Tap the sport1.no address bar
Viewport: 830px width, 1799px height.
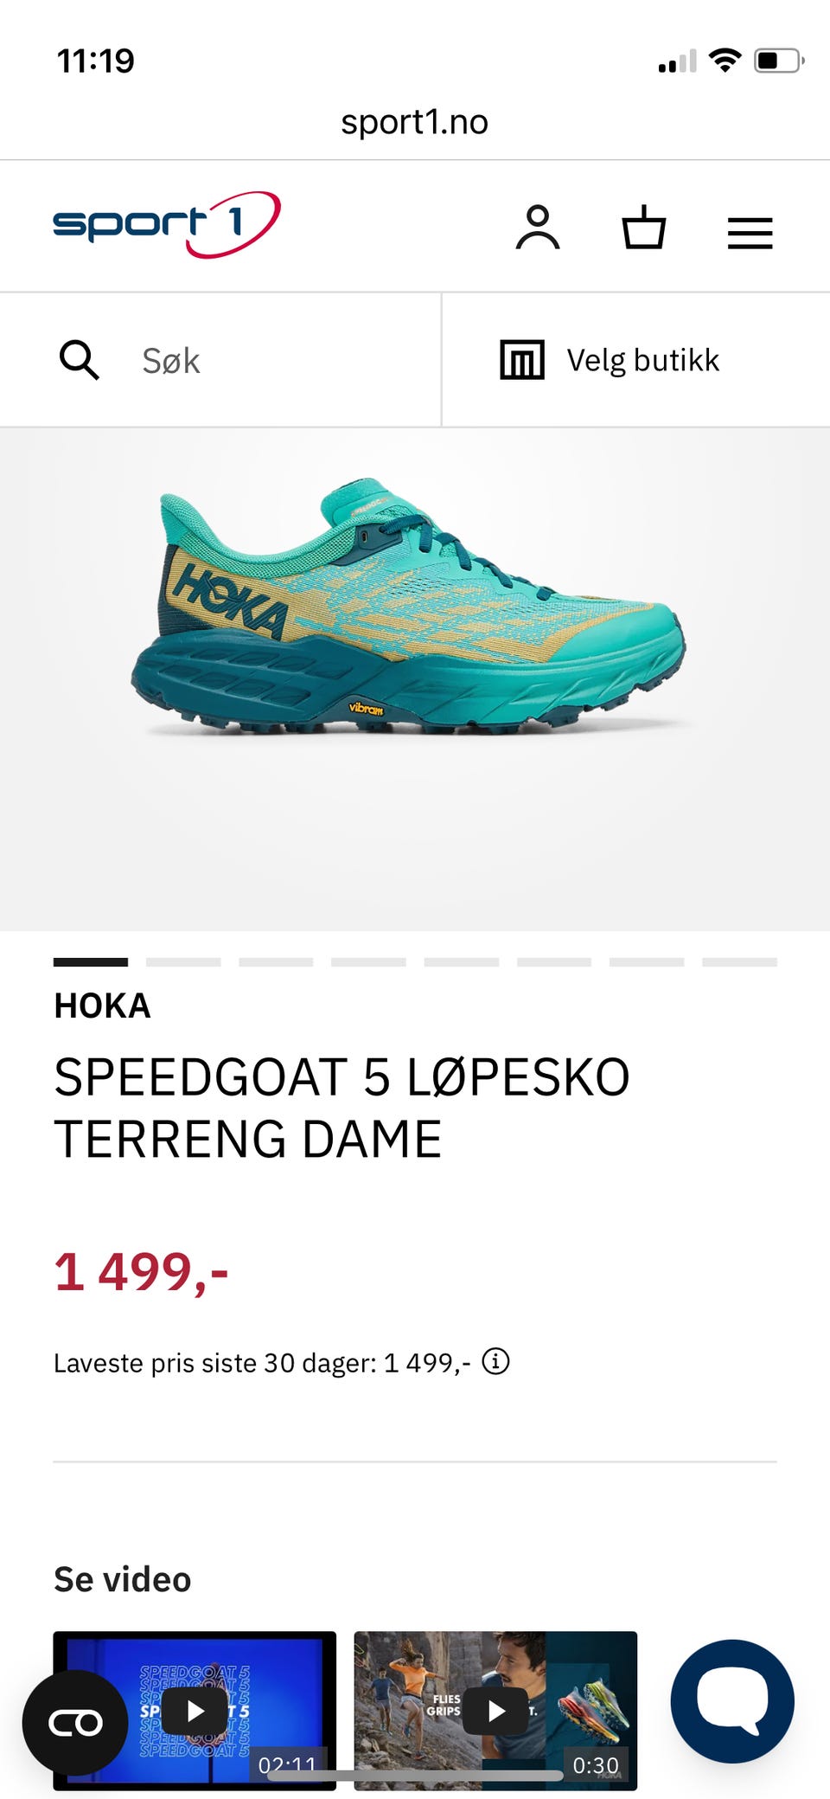pos(415,122)
